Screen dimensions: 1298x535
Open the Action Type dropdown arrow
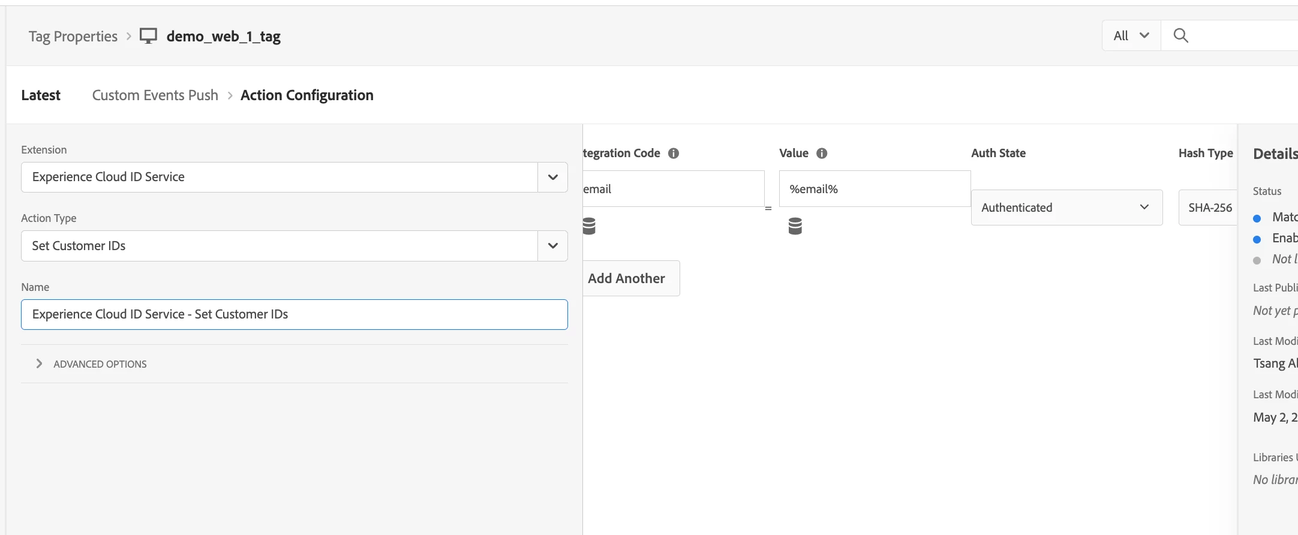point(552,246)
